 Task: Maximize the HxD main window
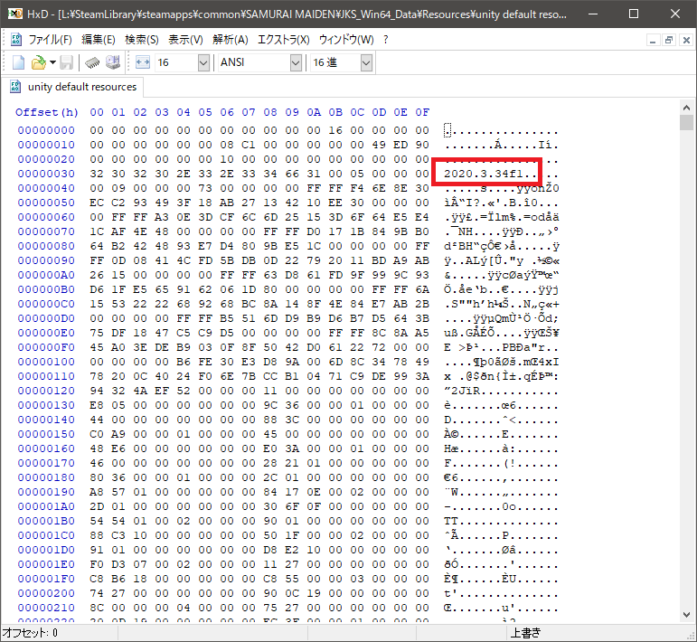(x=634, y=14)
